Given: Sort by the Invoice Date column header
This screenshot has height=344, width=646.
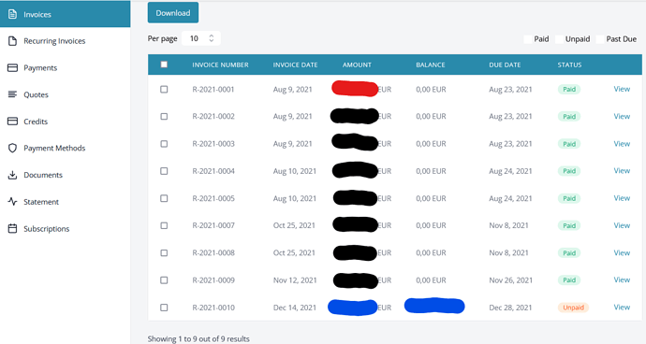Looking at the screenshot, I should click(x=295, y=64).
